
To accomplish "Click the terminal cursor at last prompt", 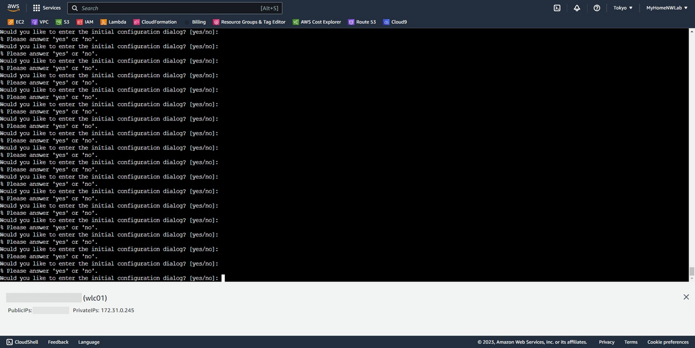I will tap(223, 278).
